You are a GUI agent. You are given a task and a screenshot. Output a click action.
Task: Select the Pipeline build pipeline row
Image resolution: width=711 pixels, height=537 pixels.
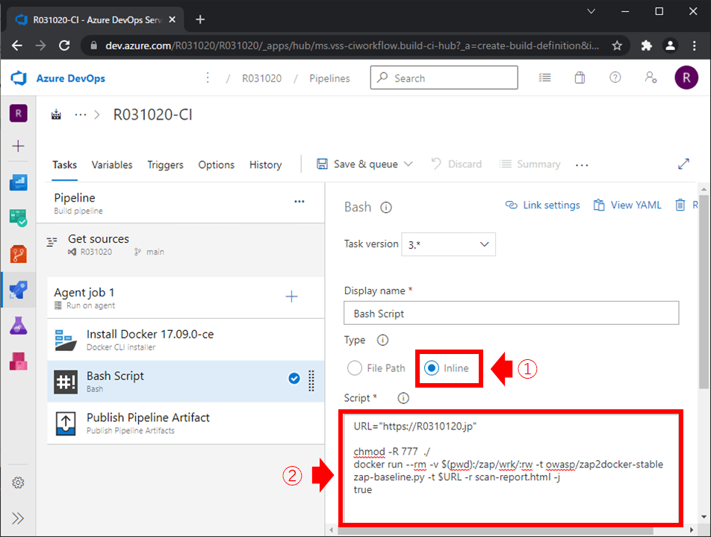(x=181, y=203)
